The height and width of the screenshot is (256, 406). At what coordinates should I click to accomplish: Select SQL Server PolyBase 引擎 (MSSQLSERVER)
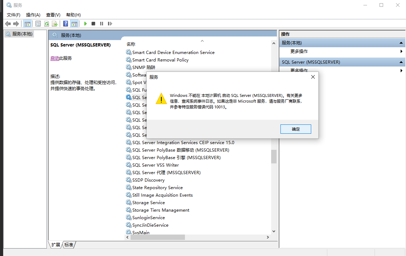(x=173, y=157)
